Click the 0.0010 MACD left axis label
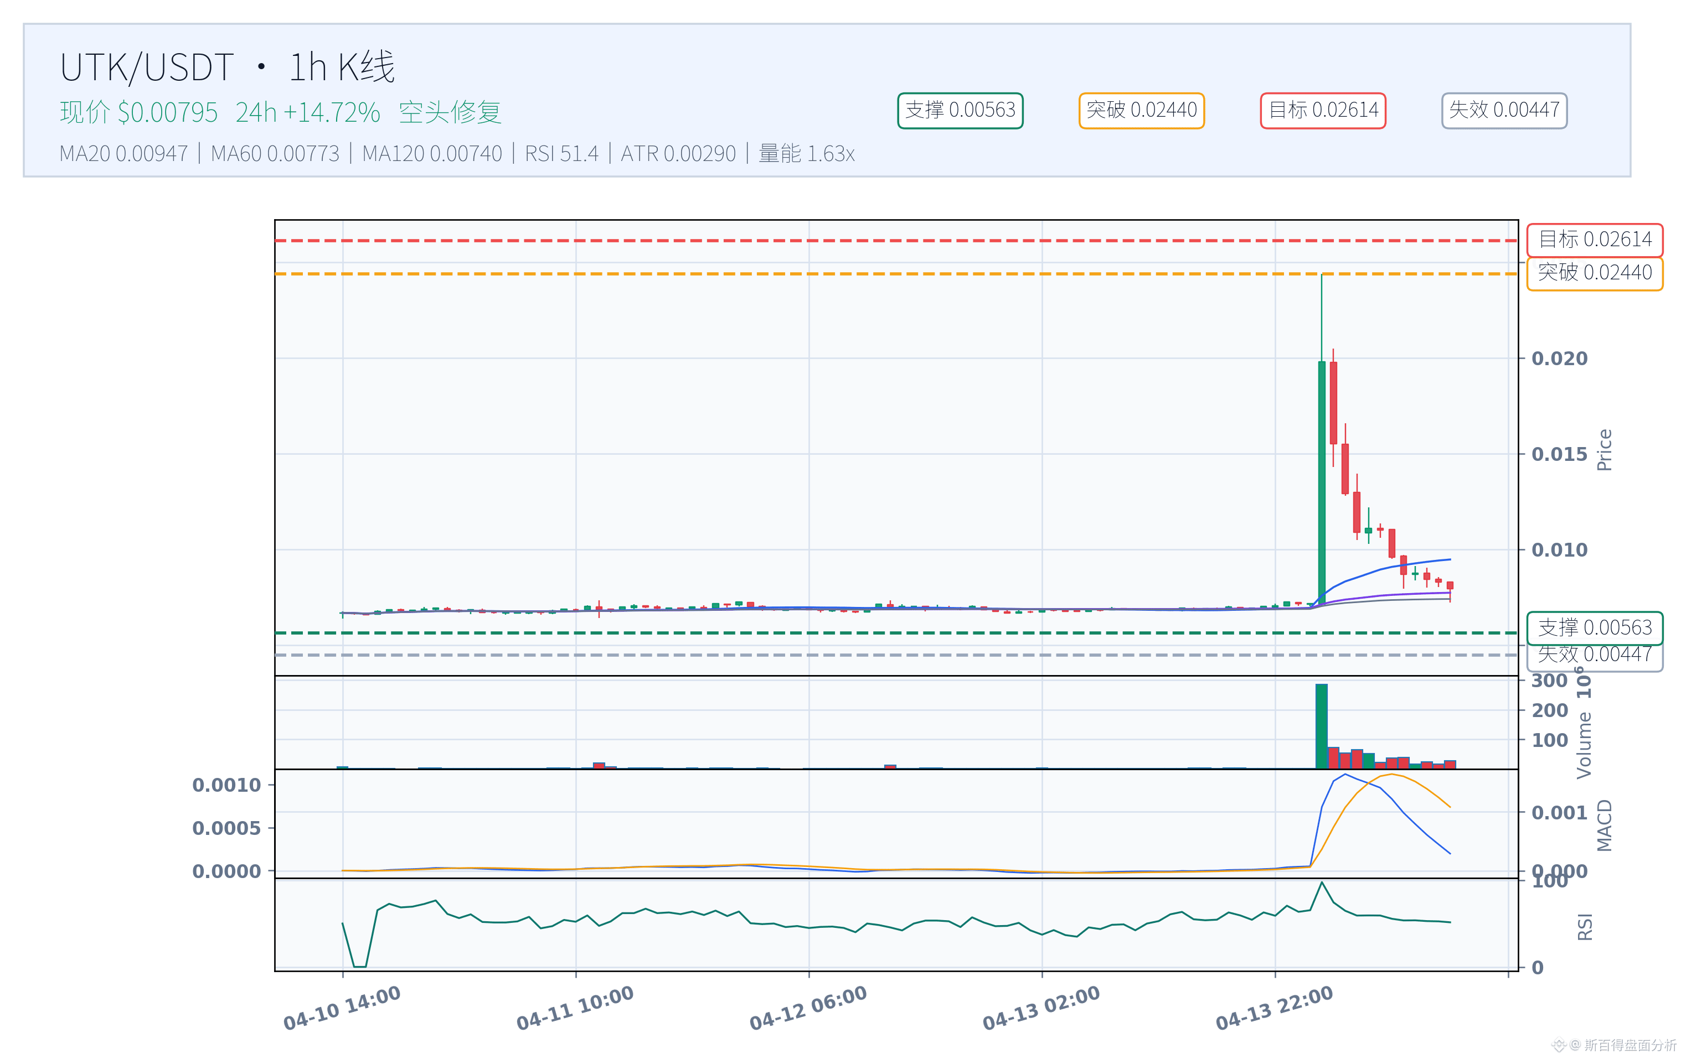The image size is (1681, 1059). coord(226,786)
